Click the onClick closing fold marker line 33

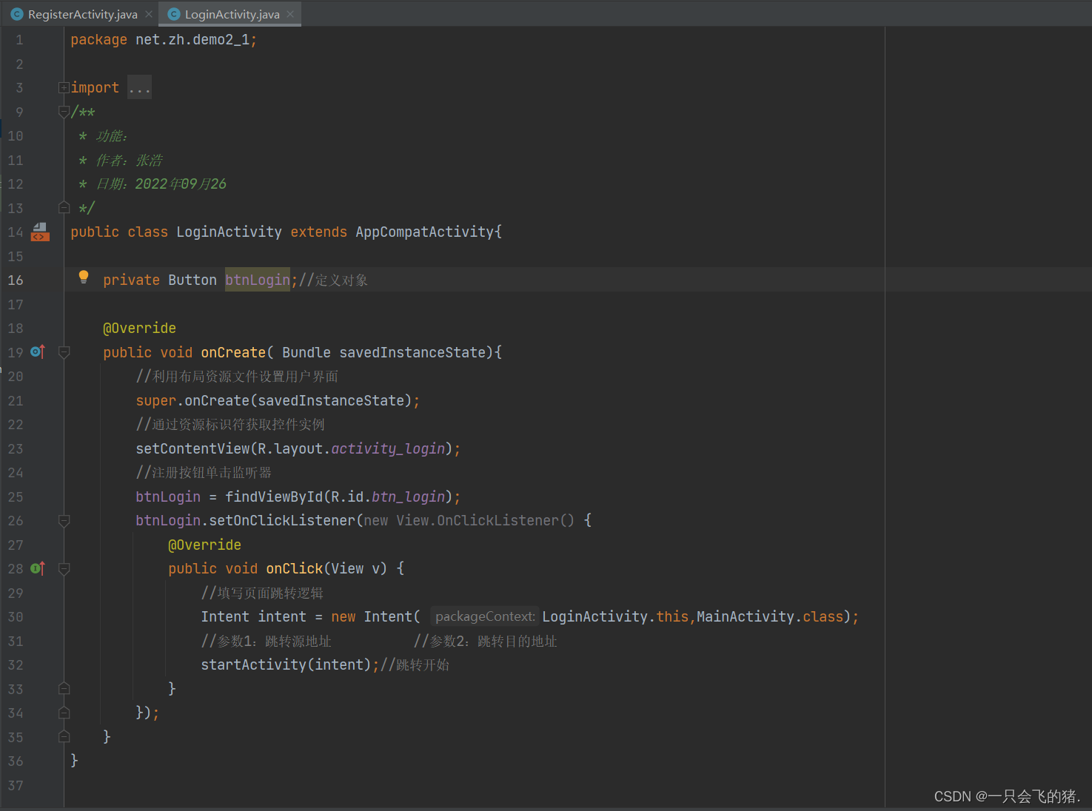tap(64, 689)
